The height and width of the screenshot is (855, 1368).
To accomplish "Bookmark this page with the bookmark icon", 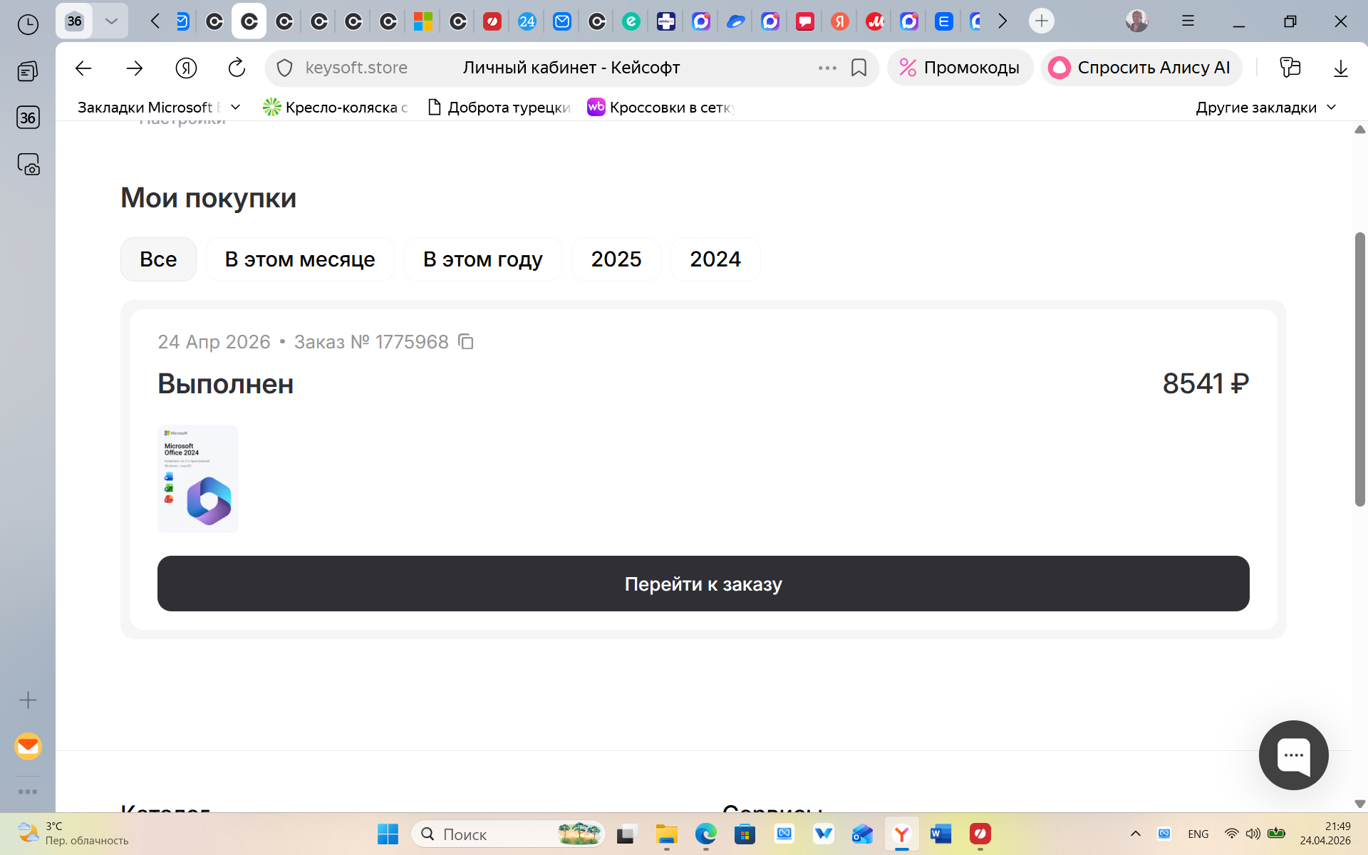I will (x=859, y=68).
